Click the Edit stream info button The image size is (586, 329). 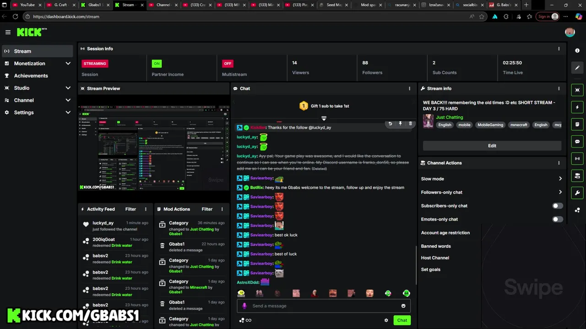492,146
